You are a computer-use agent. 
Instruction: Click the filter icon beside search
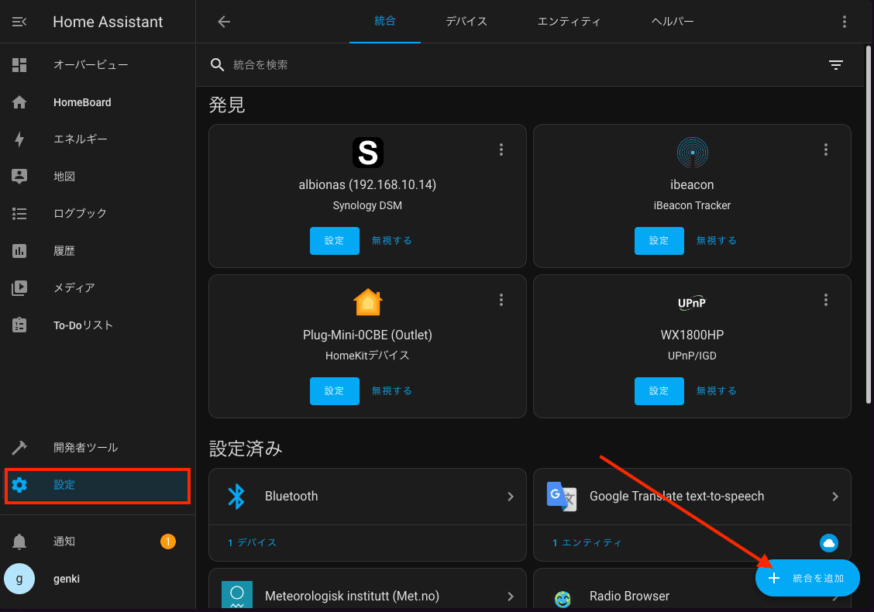pyautogui.click(x=836, y=65)
